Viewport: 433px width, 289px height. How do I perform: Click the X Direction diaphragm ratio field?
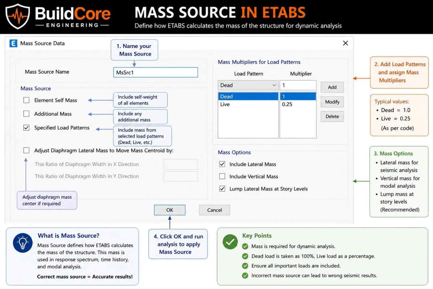[180, 164]
